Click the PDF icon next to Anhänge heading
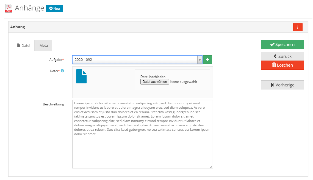The image size is (313, 180). (8, 8)
